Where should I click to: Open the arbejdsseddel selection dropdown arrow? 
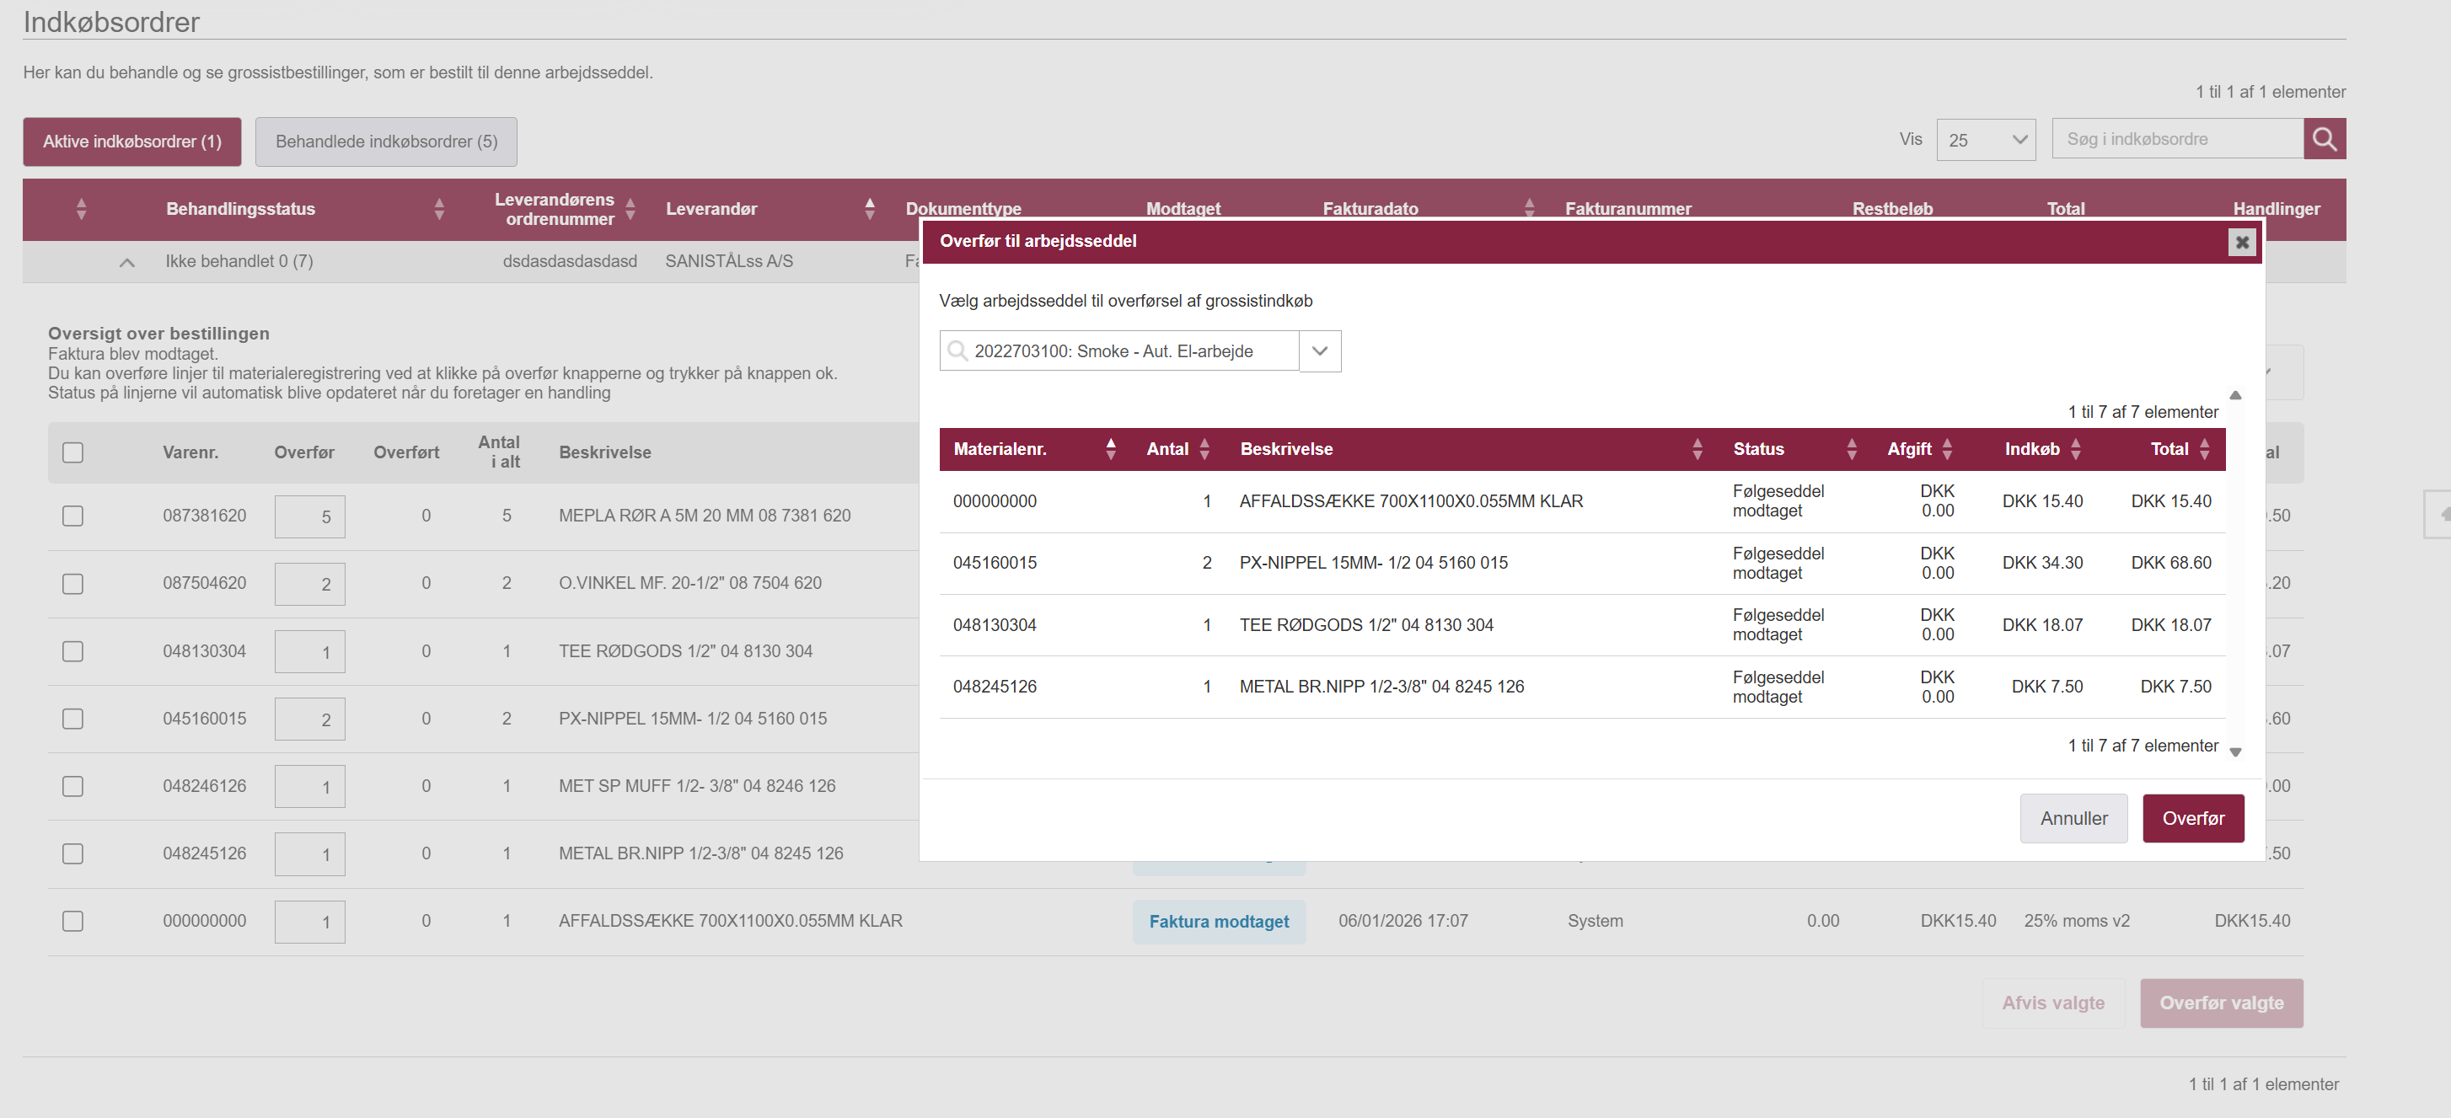click(x=1320, y=351)
